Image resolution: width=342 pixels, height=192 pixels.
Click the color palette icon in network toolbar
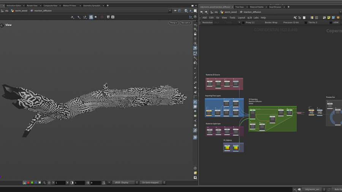[x=312, y=17]
